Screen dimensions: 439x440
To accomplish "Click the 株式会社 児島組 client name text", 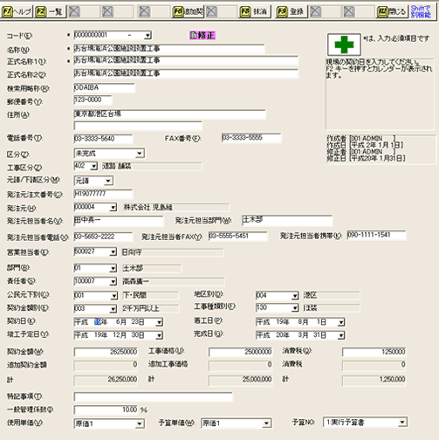I will 148,208.
